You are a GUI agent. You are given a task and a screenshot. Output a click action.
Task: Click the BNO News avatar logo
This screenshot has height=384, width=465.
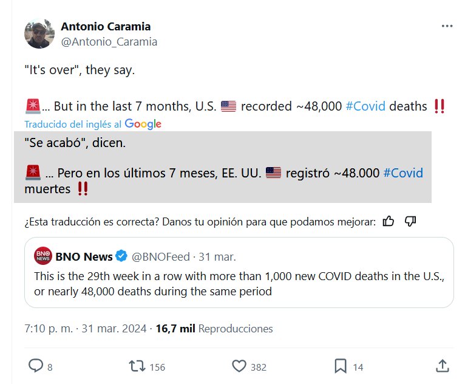coord(42,256)
